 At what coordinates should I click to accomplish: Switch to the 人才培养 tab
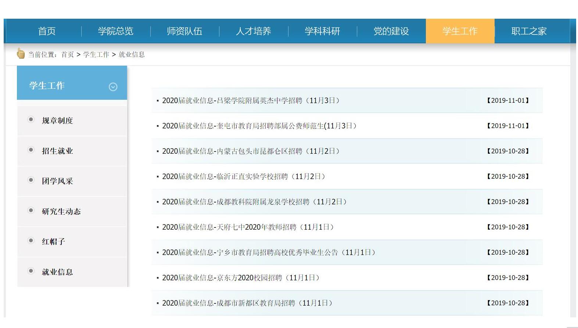tap(253, 31)
